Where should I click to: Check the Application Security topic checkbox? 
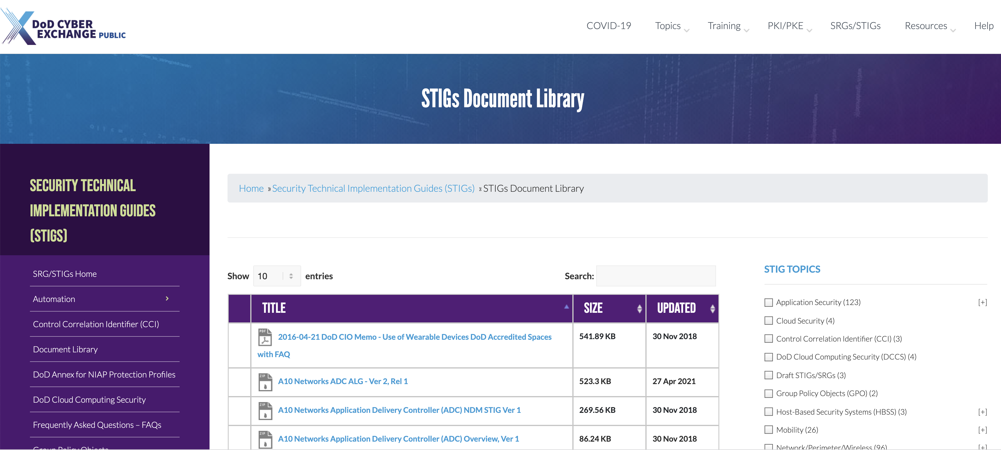coord(768,303)
